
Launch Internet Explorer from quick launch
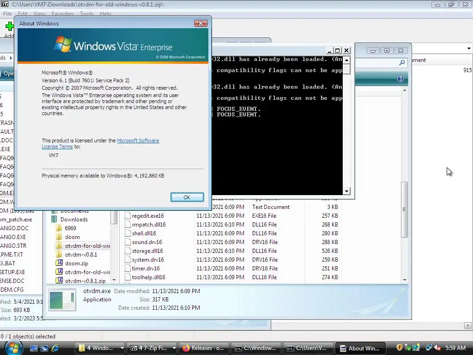[55, 348]
